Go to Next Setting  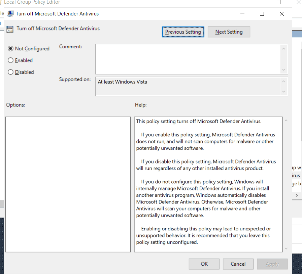coord(229,32)
